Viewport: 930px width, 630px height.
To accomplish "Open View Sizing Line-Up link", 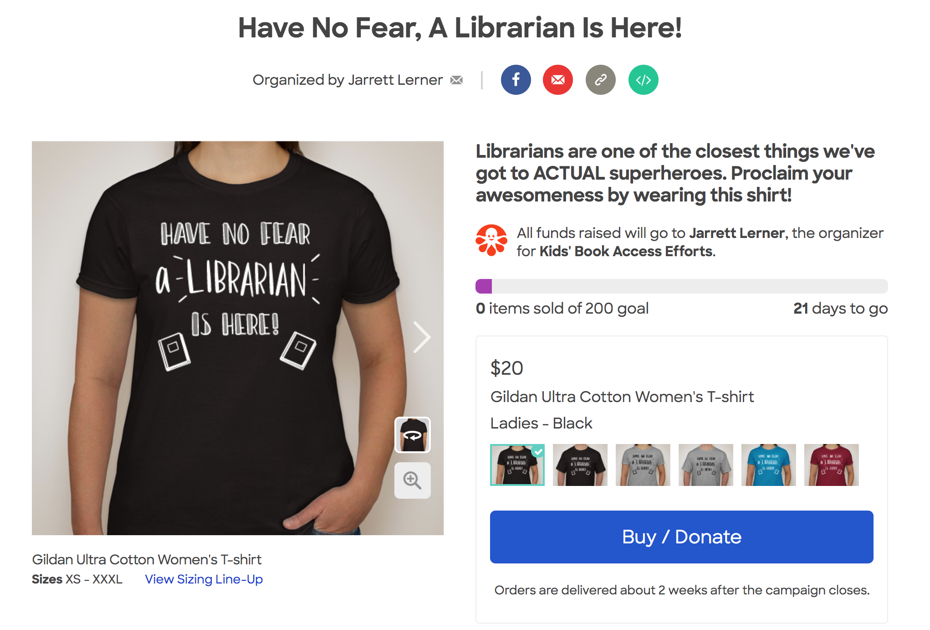I will tap(204, 579).
